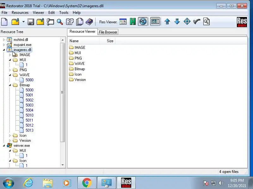
Task: Toggle the abI viewer mode button
Action: coord(155,21)
